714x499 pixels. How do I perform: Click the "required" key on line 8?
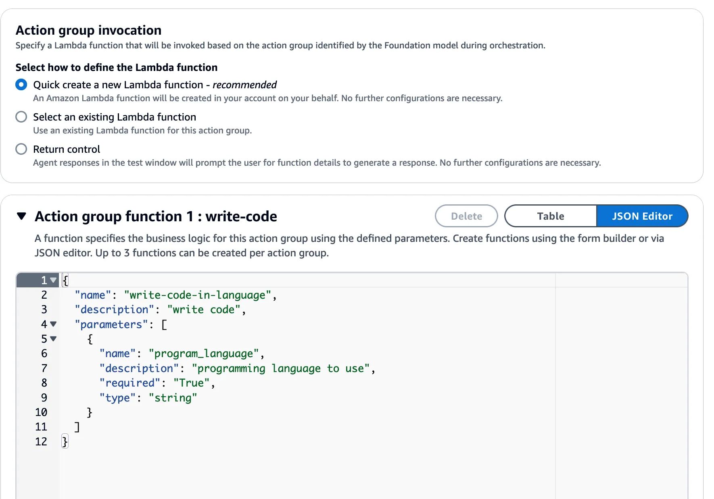click(x=130, y=383)
